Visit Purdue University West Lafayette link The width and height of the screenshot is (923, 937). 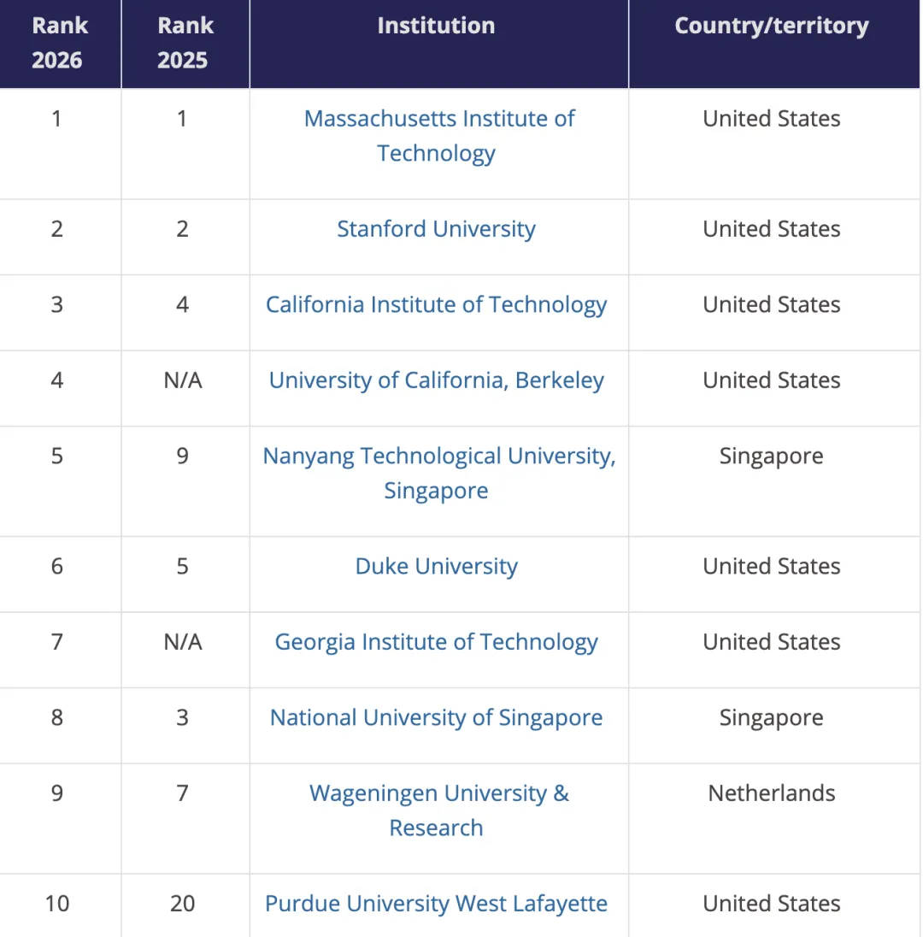[x=436, y=904]
